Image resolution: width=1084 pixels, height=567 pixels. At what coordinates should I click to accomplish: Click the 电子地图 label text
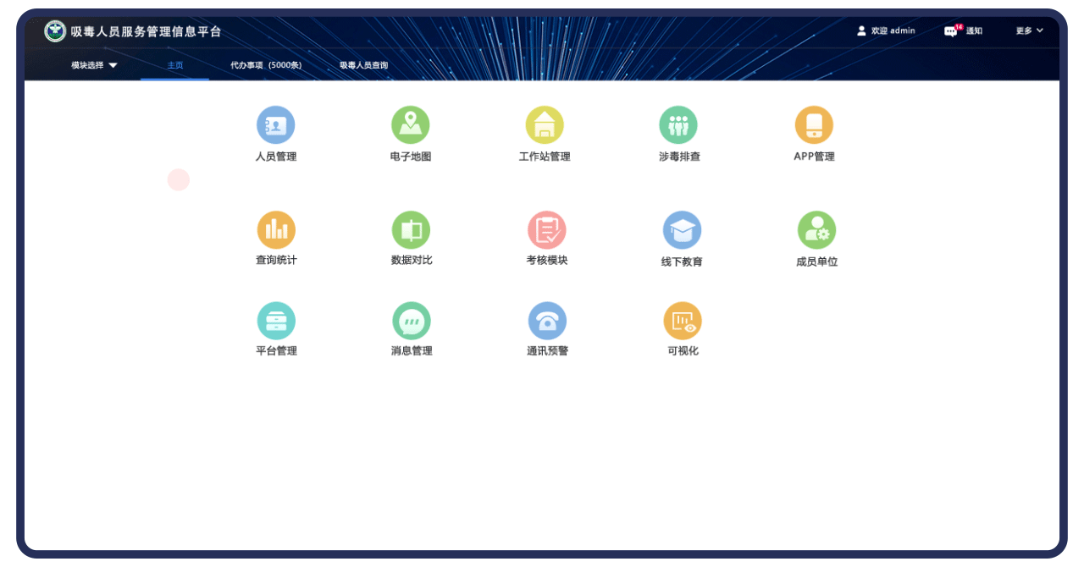(411, 157)
